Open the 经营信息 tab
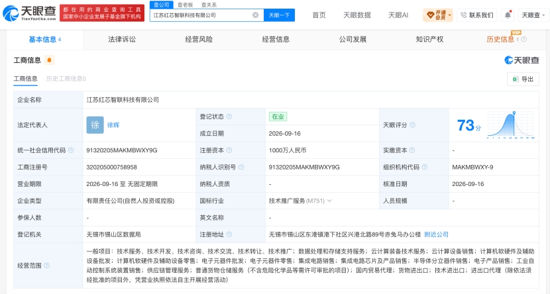The height and width of the screenshot is (294, 550). 276,39
